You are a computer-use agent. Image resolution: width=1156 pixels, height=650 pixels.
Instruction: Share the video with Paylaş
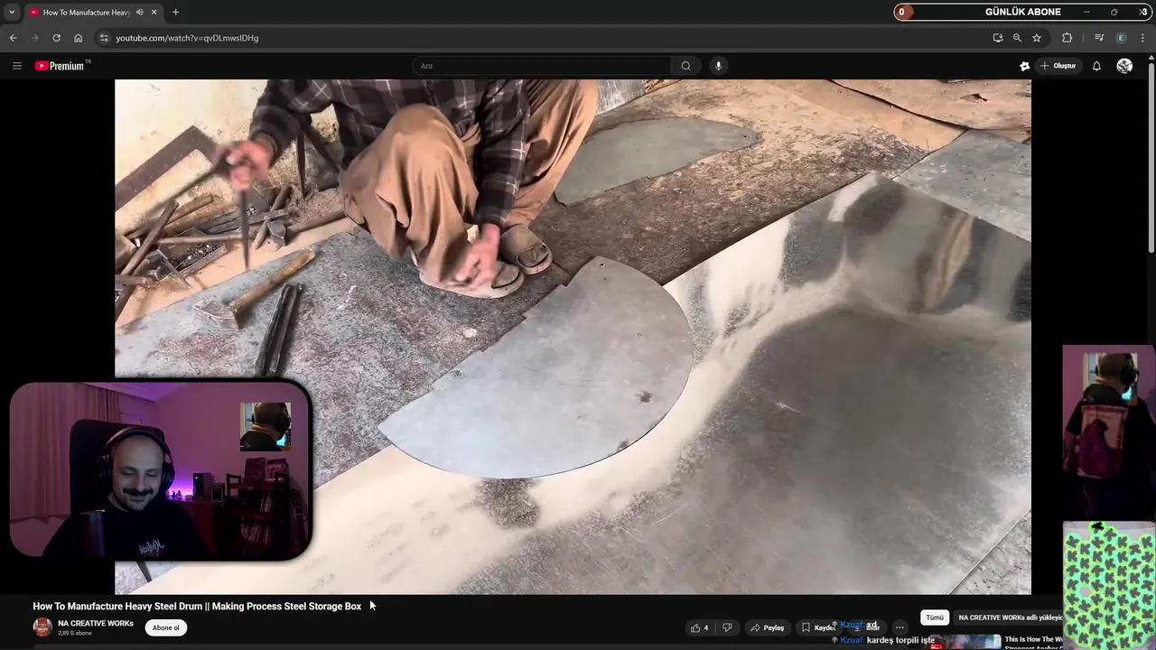768,627
